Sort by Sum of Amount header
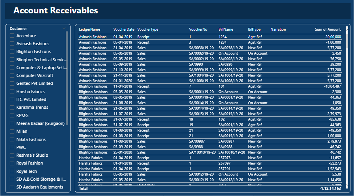 328,29
